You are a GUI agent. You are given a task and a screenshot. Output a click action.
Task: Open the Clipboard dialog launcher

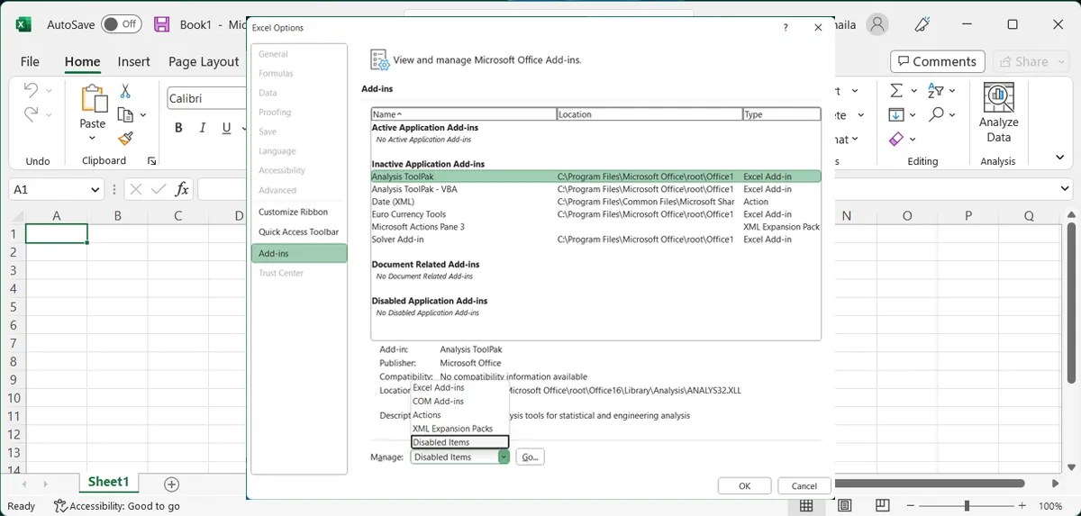[x=151, y=161]
